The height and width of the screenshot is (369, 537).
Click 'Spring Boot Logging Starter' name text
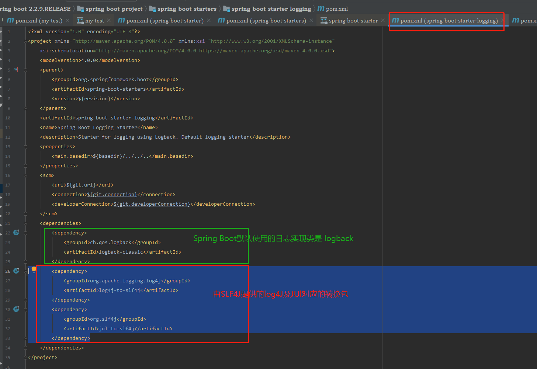click(97, 127)
